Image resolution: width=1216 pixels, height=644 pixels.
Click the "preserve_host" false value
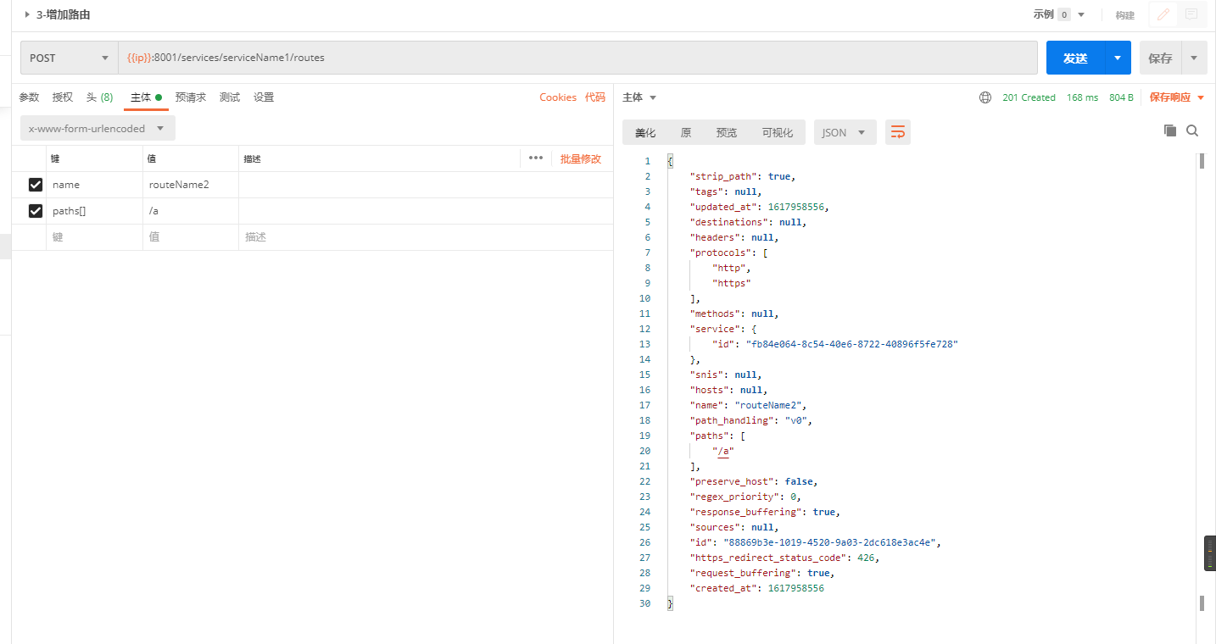800,481
